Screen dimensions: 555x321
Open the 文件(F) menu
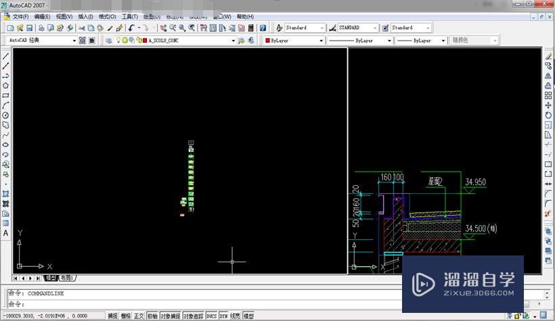[x=20, y=16]
